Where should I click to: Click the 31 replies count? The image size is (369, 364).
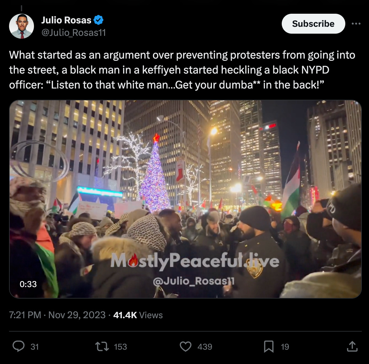point(35,347)
